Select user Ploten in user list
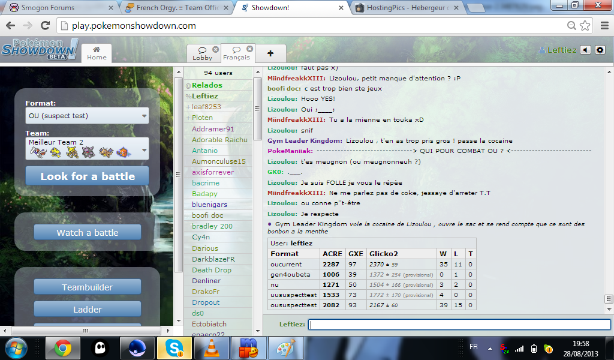Screen dimensions: 614x360 pos(202,118)
